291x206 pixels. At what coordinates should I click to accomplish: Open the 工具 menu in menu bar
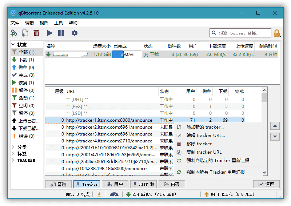(59, 23)
